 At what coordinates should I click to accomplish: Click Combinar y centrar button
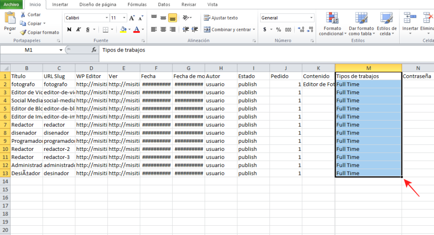[228, 29]
